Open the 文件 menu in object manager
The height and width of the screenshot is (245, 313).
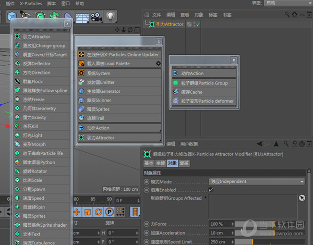click(x=156, y=15)
